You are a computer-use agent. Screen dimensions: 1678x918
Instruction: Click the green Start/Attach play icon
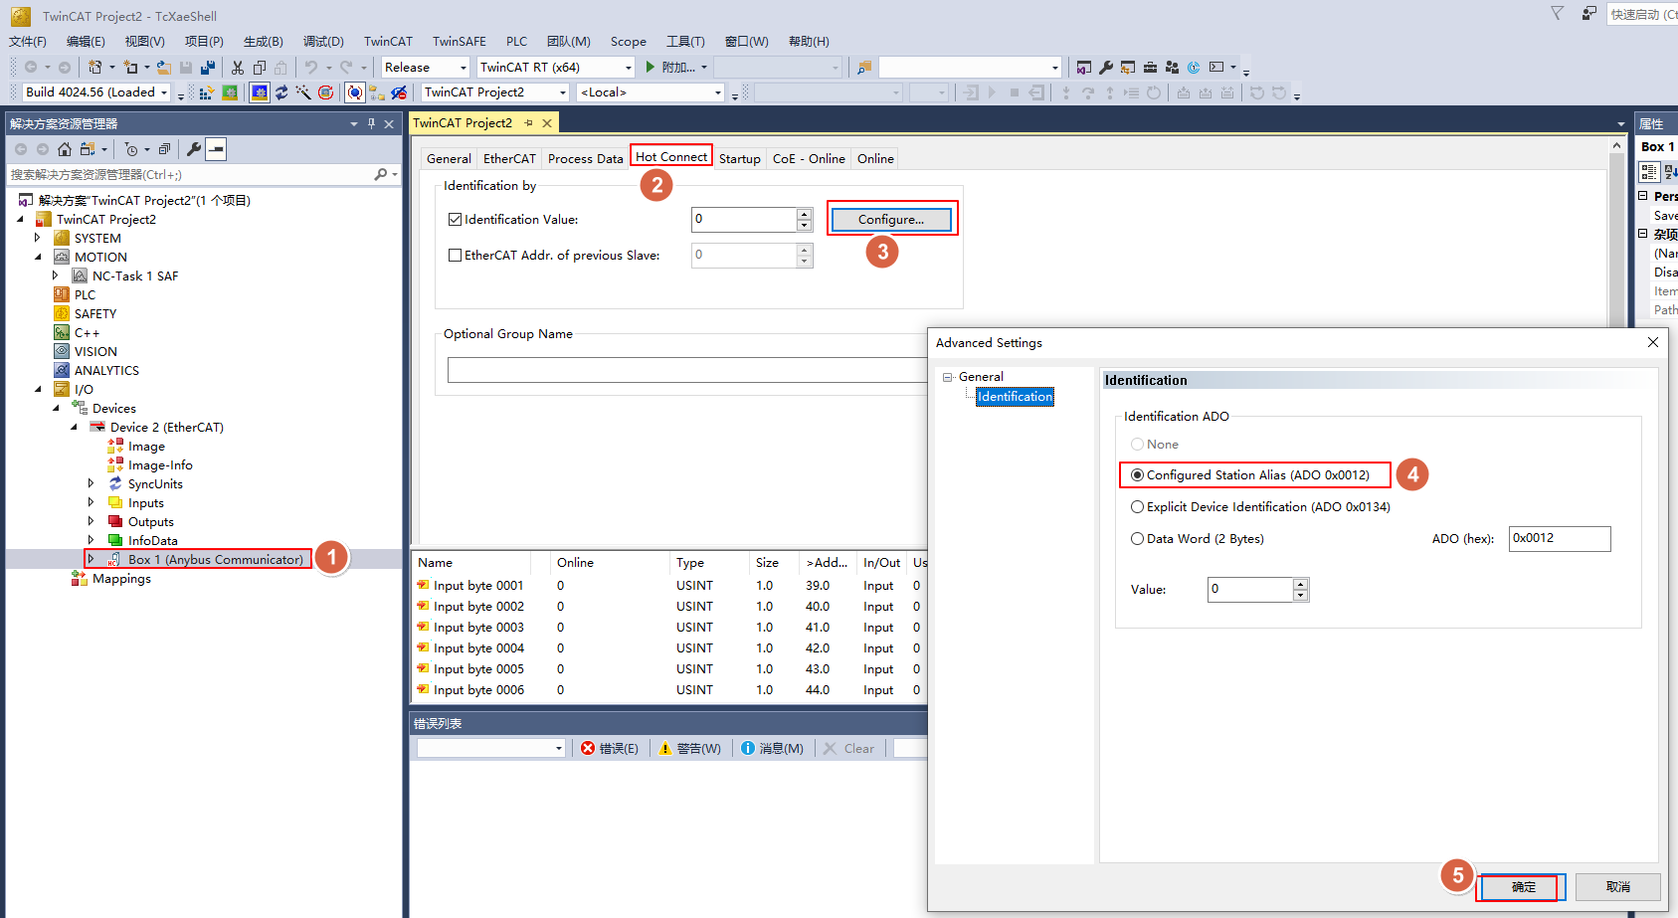point(650,67)
